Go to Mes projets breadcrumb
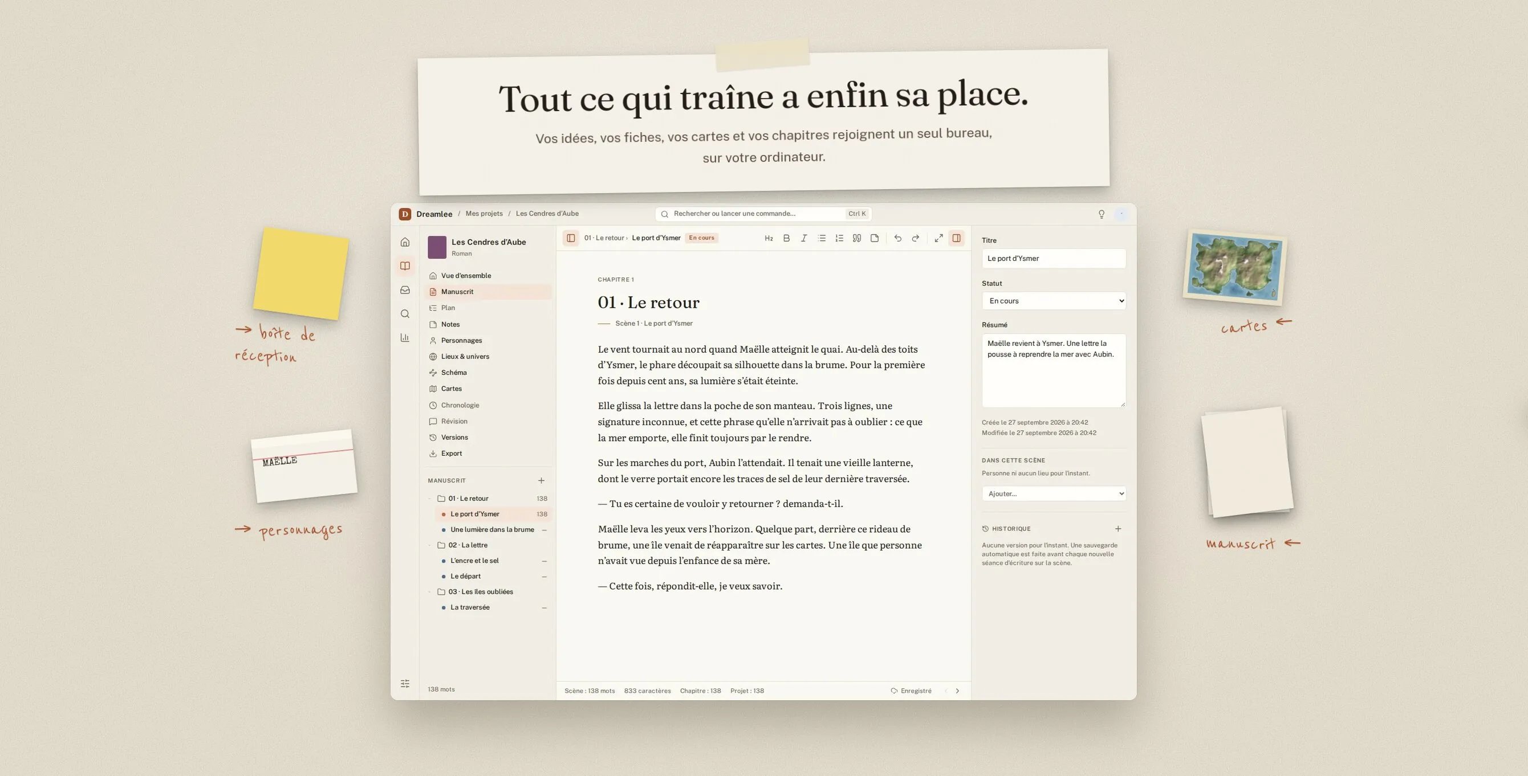 pos(484,214)
